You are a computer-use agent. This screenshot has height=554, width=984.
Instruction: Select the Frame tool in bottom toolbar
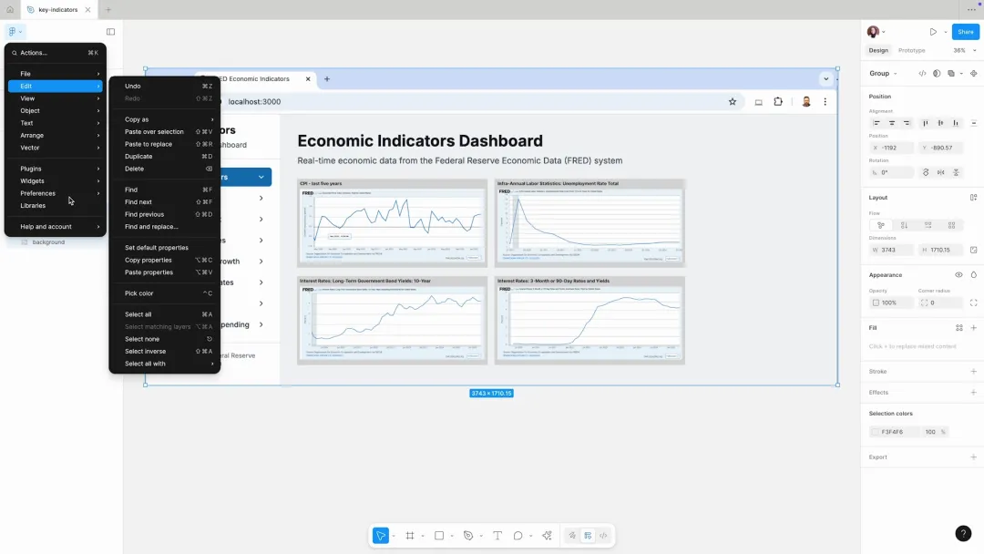410,536
